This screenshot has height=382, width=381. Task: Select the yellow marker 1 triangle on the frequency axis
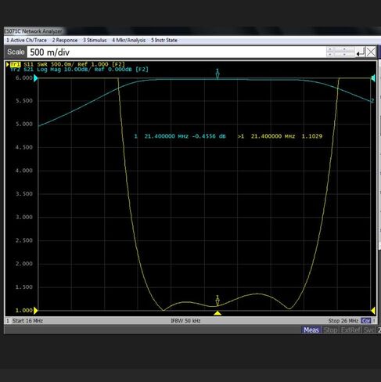[217, 313]
